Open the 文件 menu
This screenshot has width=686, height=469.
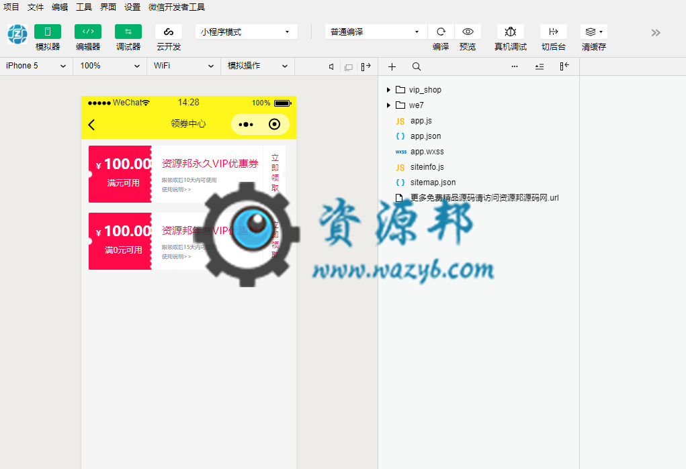pos(36,7)
